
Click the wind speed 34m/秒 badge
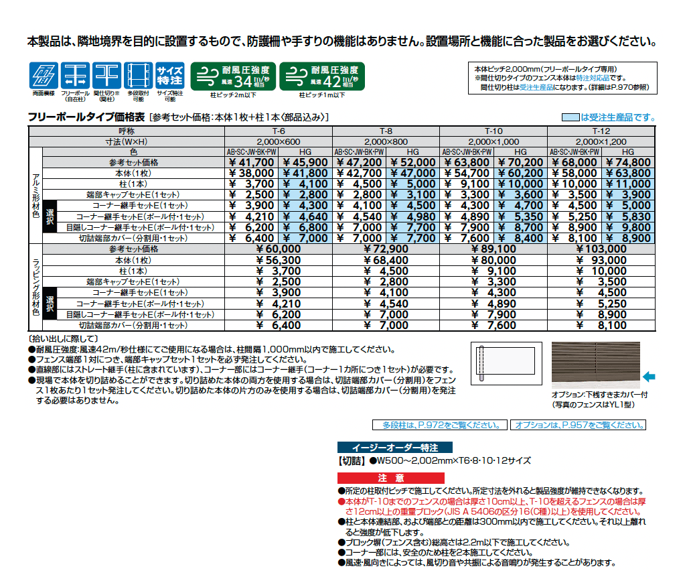point(233,76)
